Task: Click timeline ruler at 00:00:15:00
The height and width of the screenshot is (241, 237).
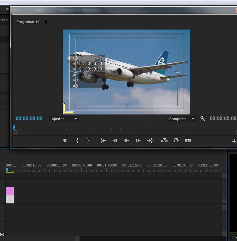Action: (x=32, y=165)
